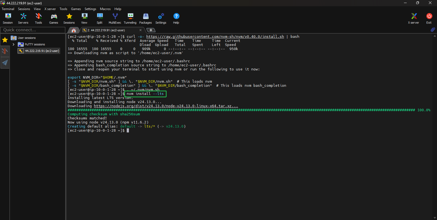Select the sidebar tools knife icon
The height and width of the screenshot is (220, 437).
(x=5, y=51)
